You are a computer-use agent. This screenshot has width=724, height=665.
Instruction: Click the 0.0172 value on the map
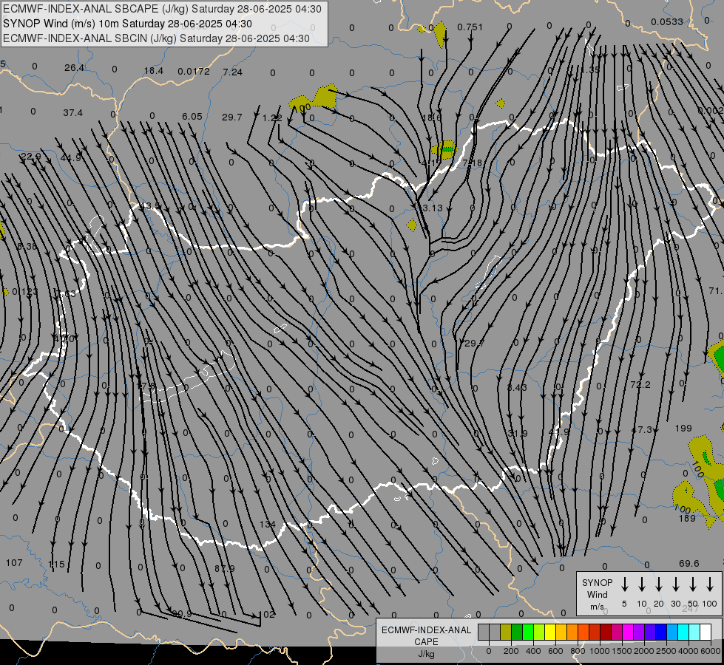click(194, 72)
